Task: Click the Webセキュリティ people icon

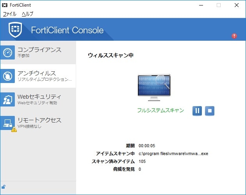Action: pos(7,99)
